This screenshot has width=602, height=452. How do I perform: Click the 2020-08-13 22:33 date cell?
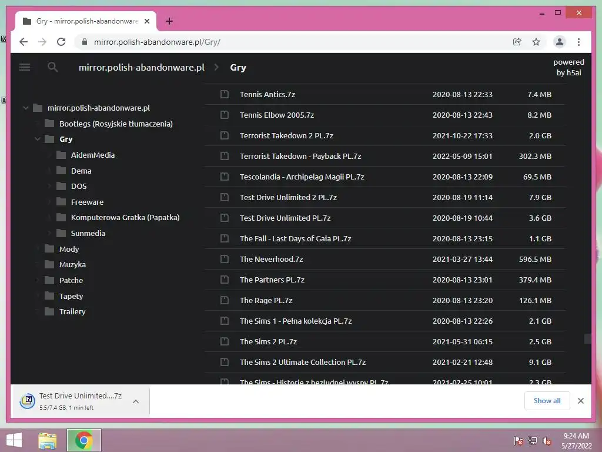462,94
